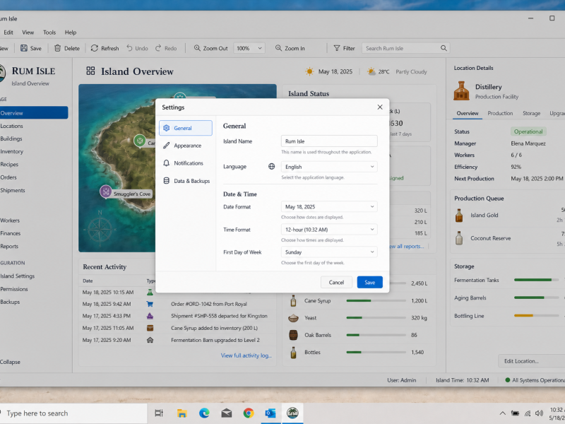
Task: Click the Oak Barrels barrel icon
Action: point(293,335)
